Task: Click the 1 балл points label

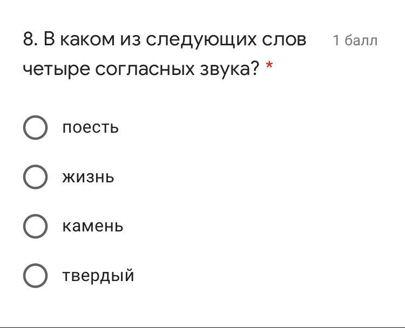Action: pyautogui.click(x=355, y=40)
